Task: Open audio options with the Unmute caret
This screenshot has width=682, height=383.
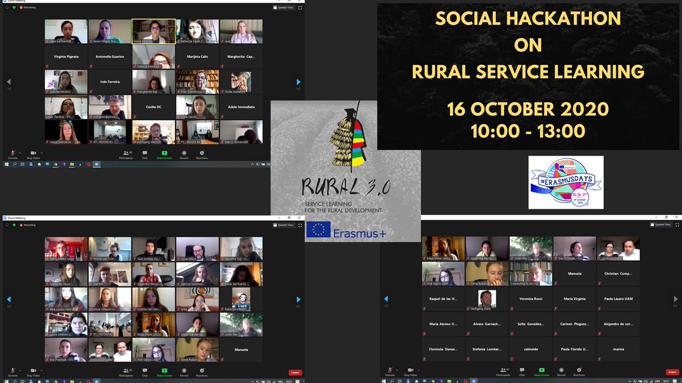Action: 20,153
